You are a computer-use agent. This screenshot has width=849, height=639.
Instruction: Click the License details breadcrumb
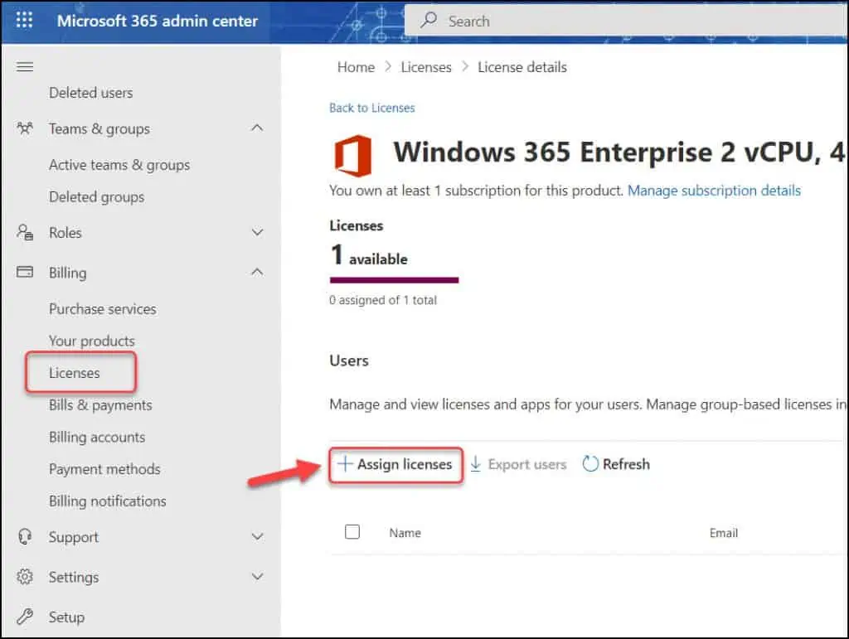tap(522, 67)
